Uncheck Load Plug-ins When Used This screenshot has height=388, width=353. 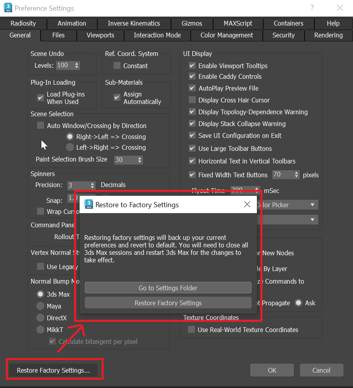(x=40, y=97)
